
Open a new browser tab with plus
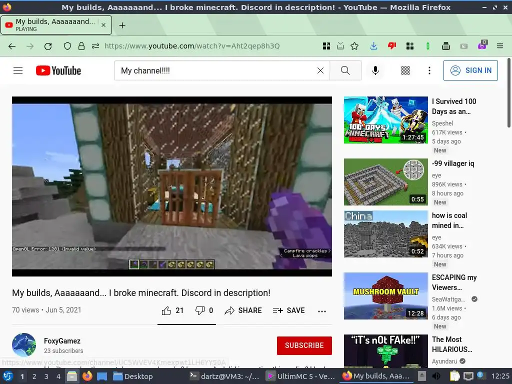122,25
